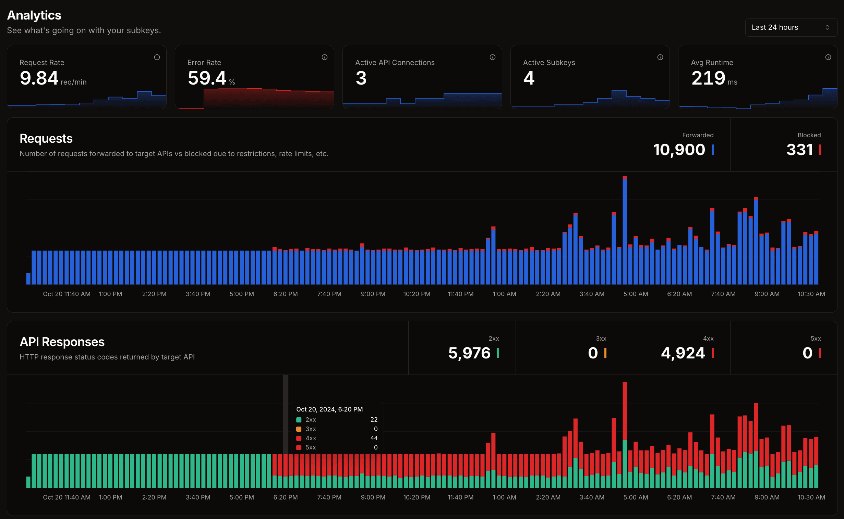Click the Requests section heading
Screen dimensions: 844x519
click(x=46, y=139)
